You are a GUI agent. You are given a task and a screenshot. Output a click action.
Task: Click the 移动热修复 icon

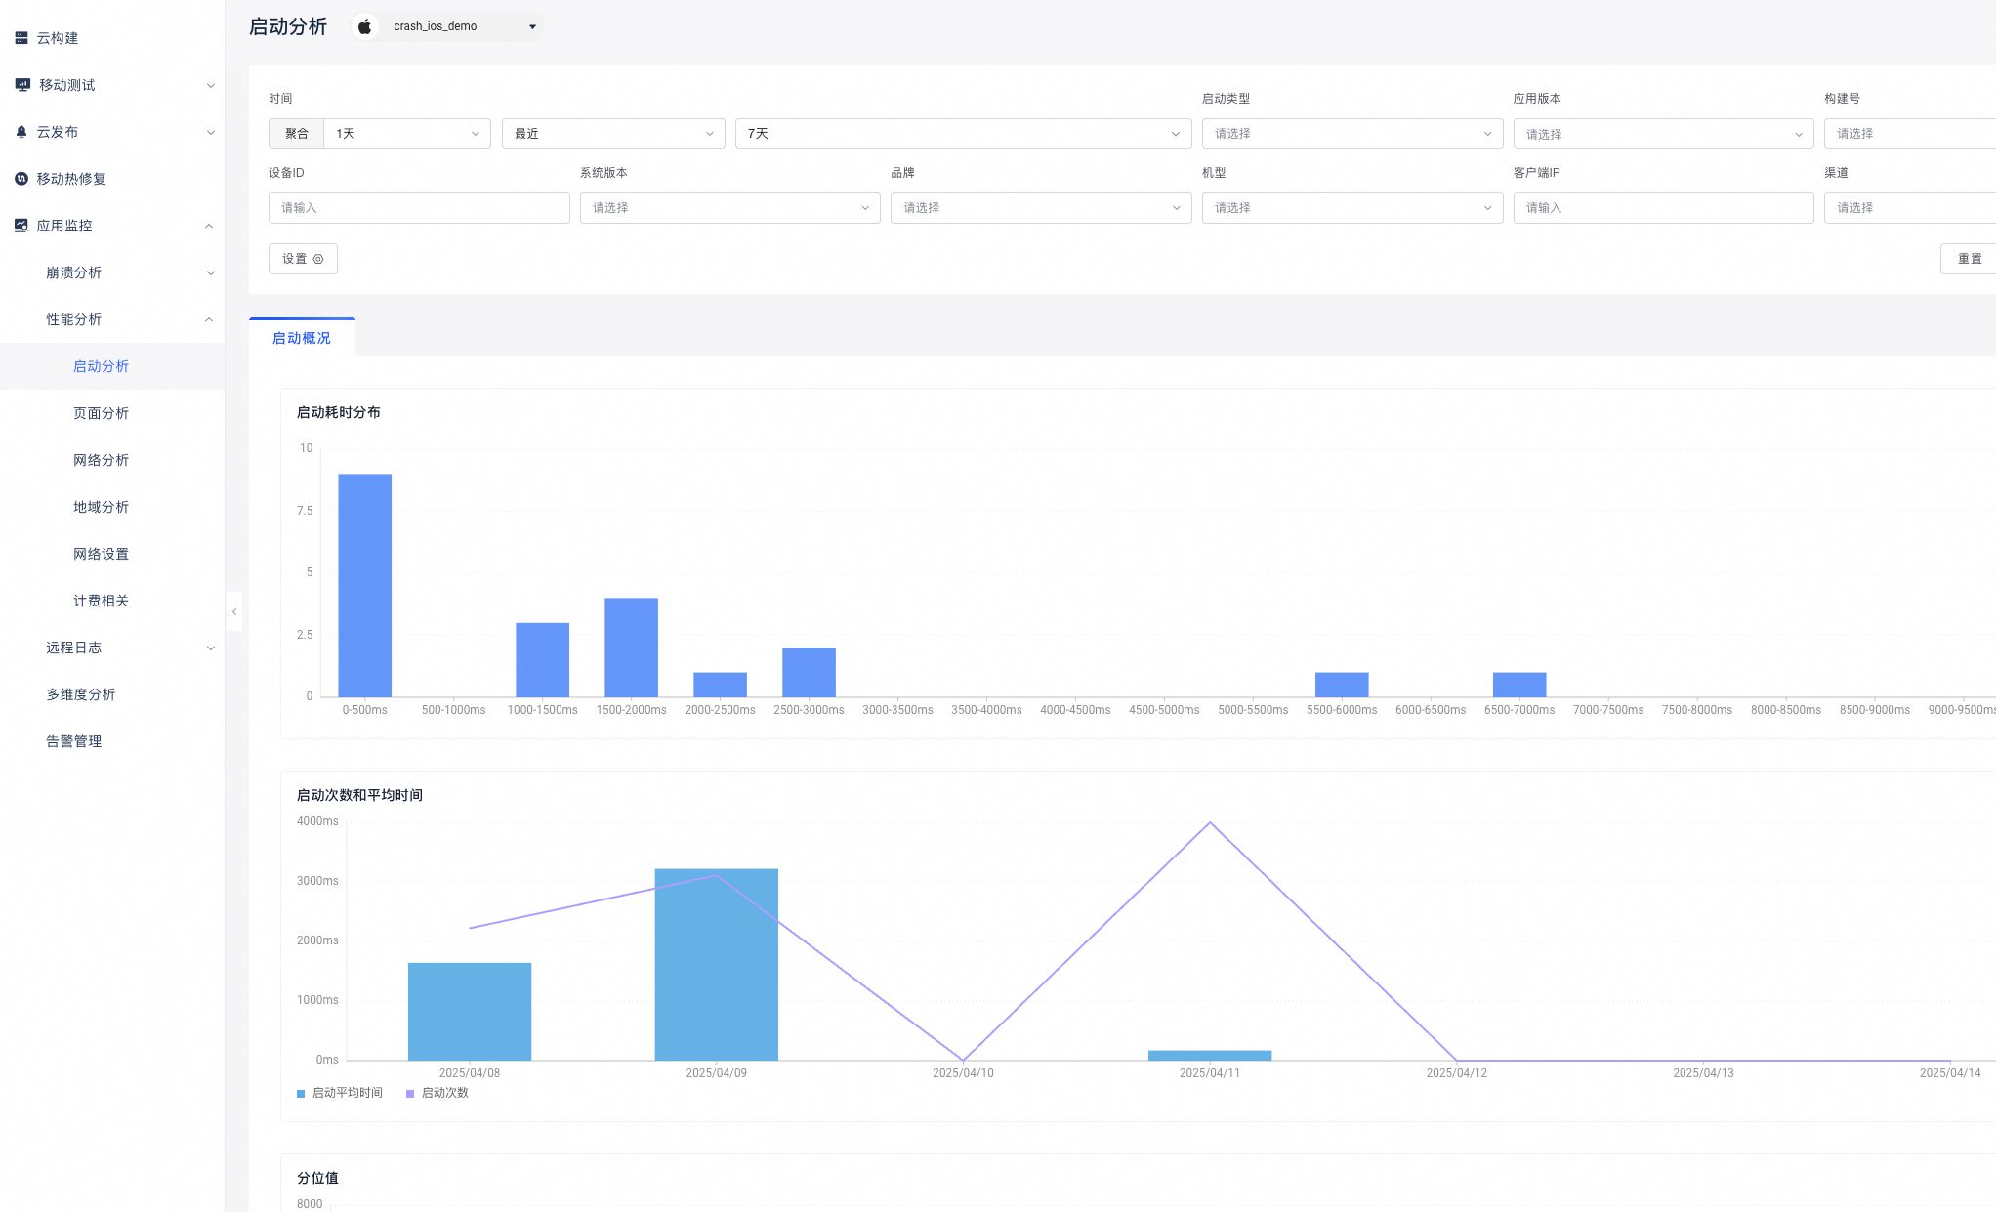[x=21, y=179]
